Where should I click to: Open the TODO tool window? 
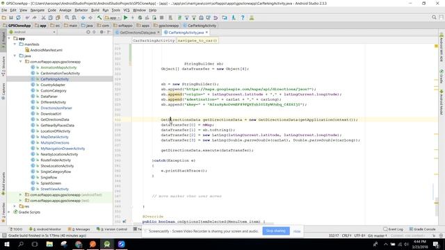click(16, 229)
